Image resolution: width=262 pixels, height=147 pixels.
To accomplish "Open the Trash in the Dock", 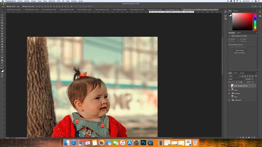I will 195,143.
